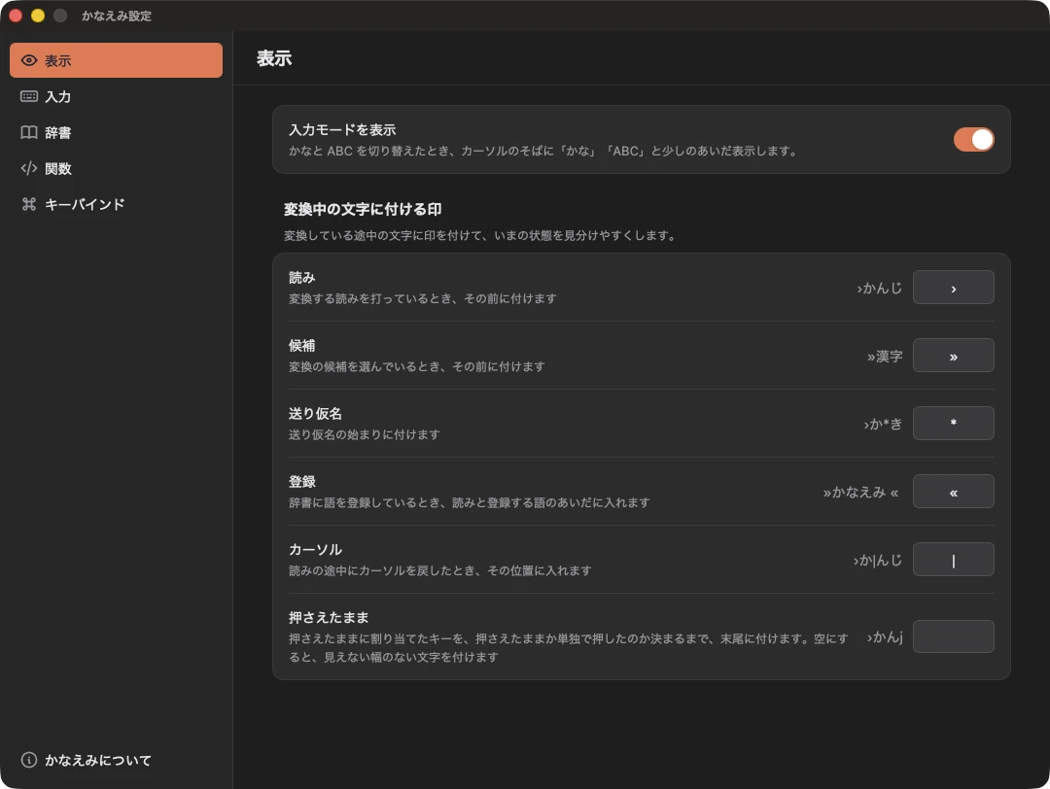The width and height of the screenshot is (1050, 789).
Task: Edit the 送り仮名 asterisk field
Action: coord(953,423)
